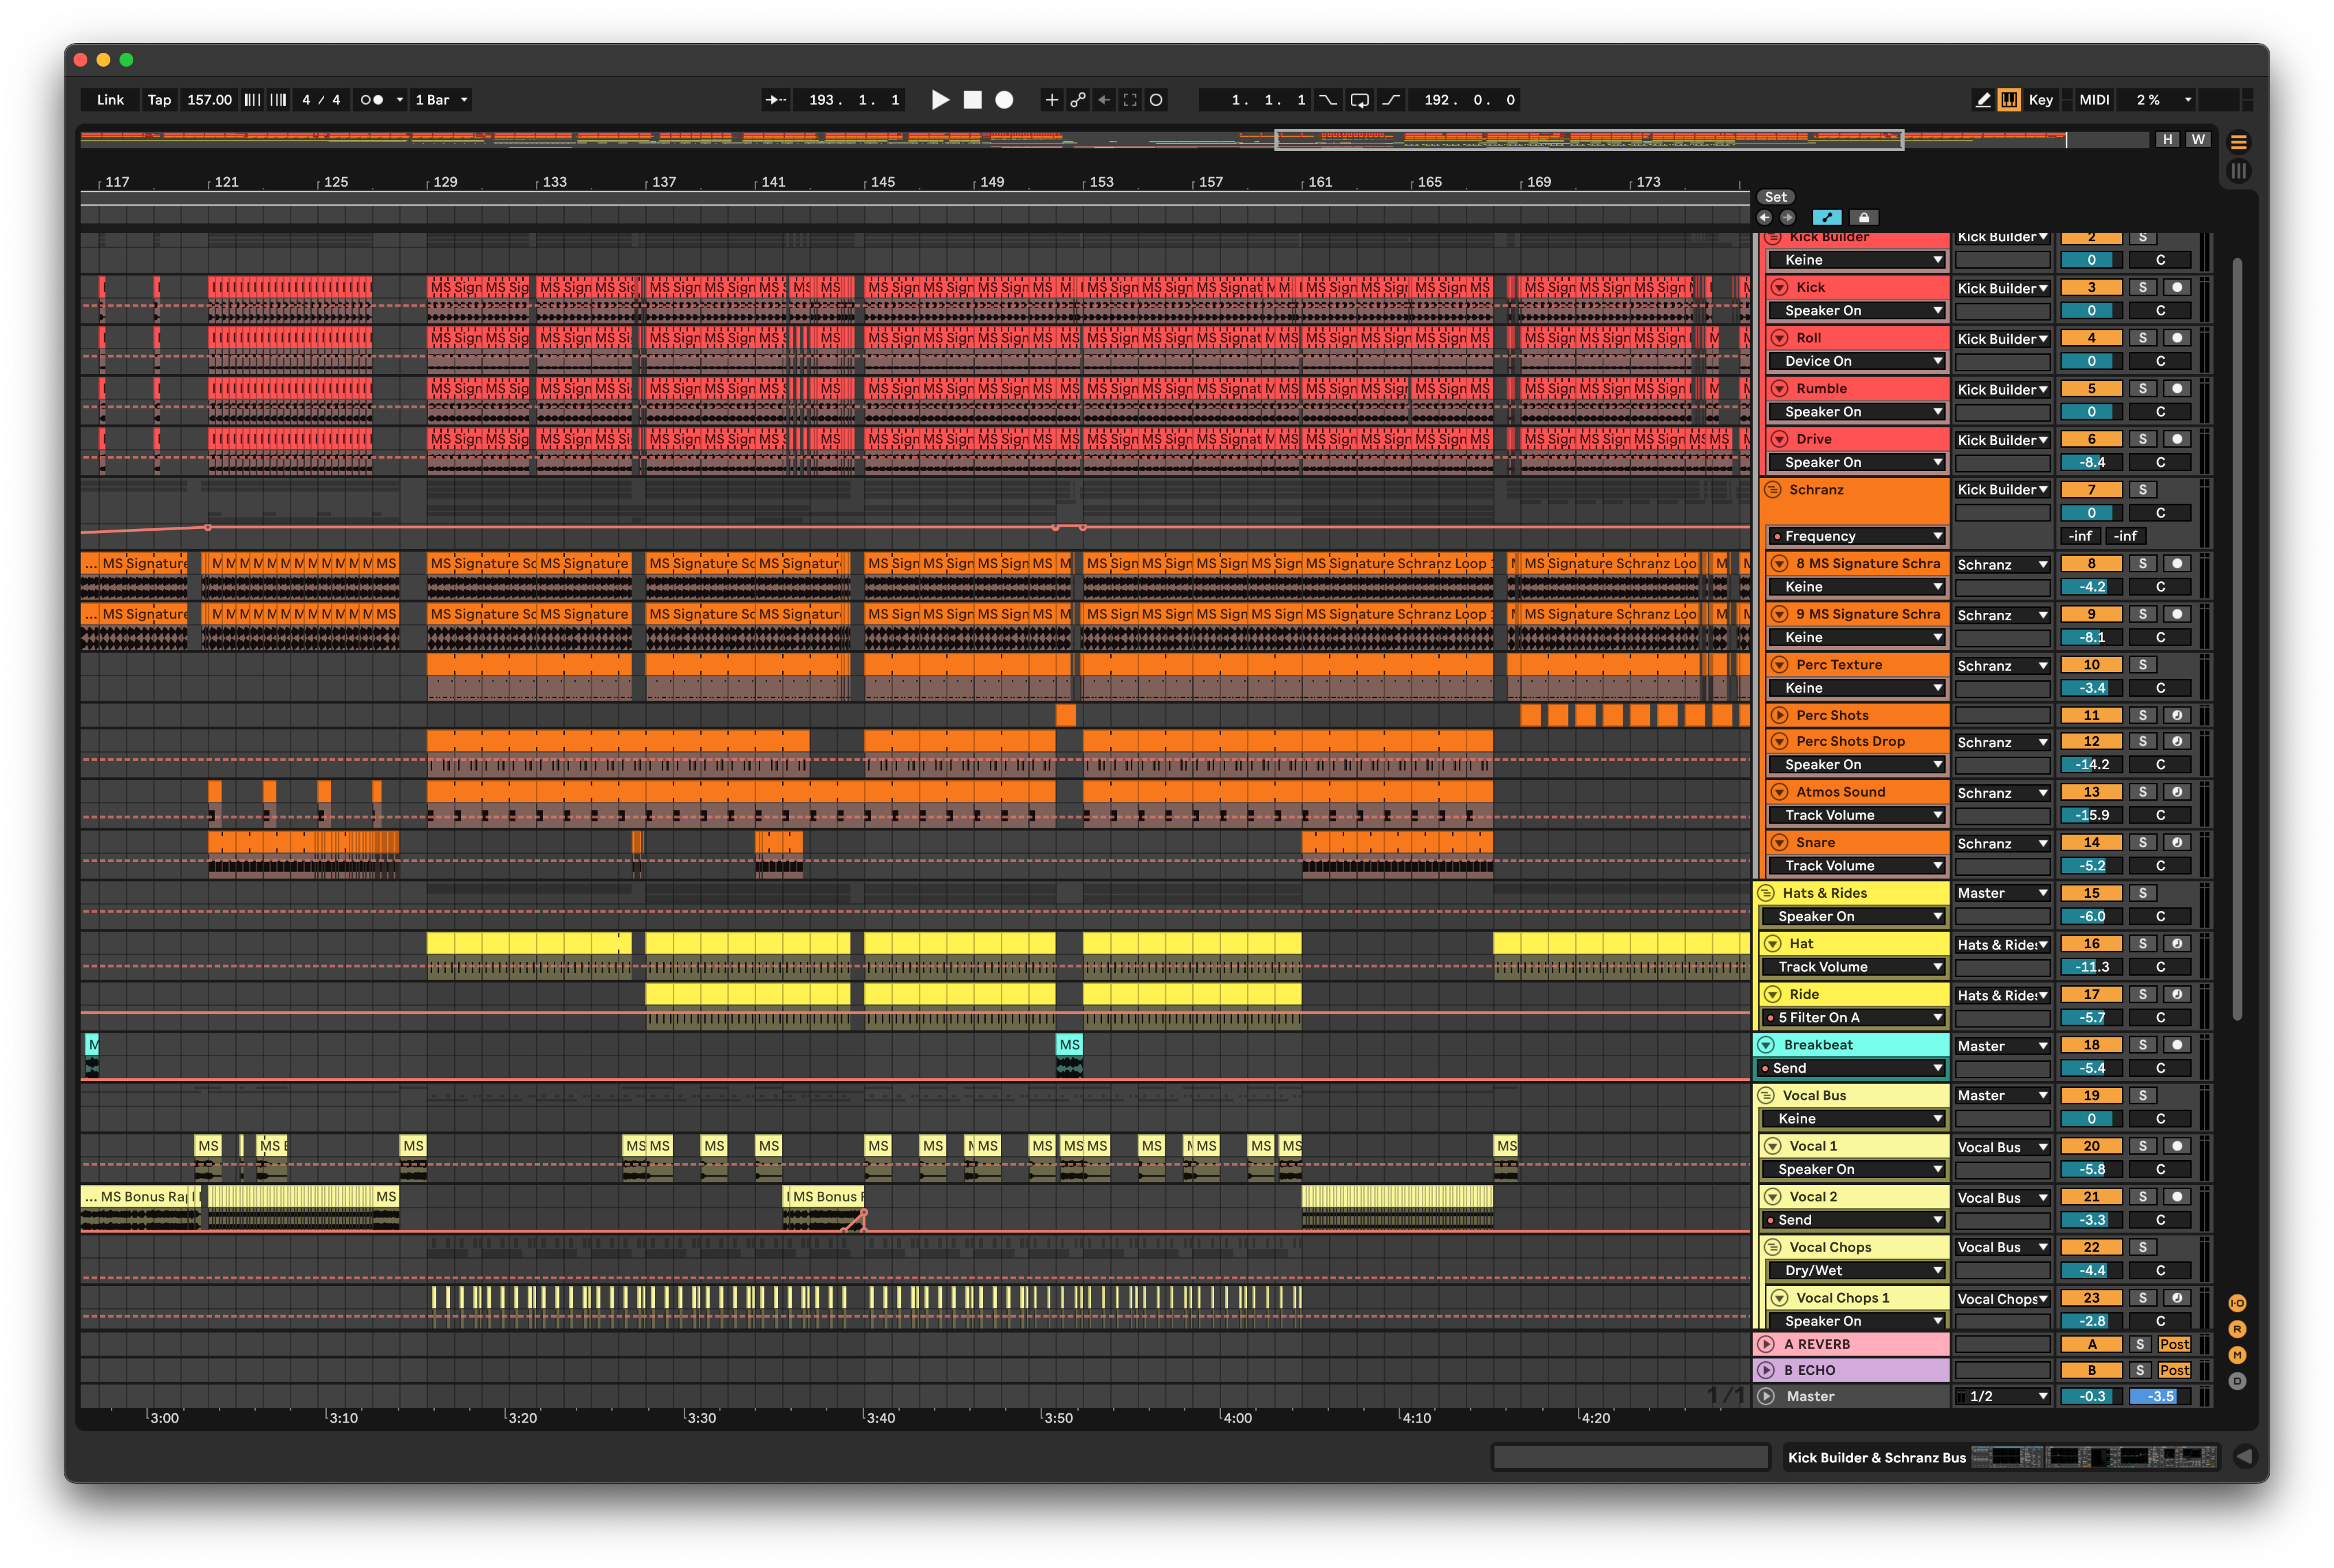Toggle the computer MIDI keyboard icon
The image size is (2334, 1568).
point(2009,100)
